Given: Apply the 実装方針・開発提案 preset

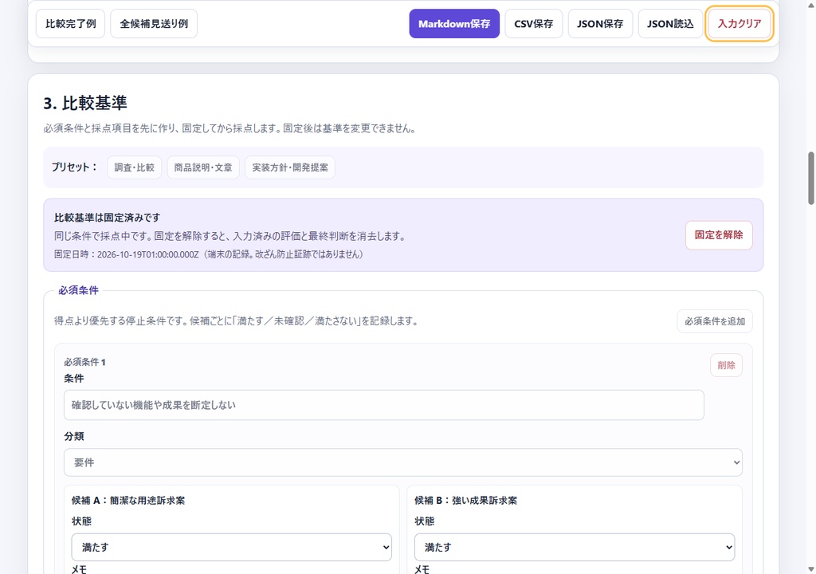Looking at the screenshot, I should point(290,167).
